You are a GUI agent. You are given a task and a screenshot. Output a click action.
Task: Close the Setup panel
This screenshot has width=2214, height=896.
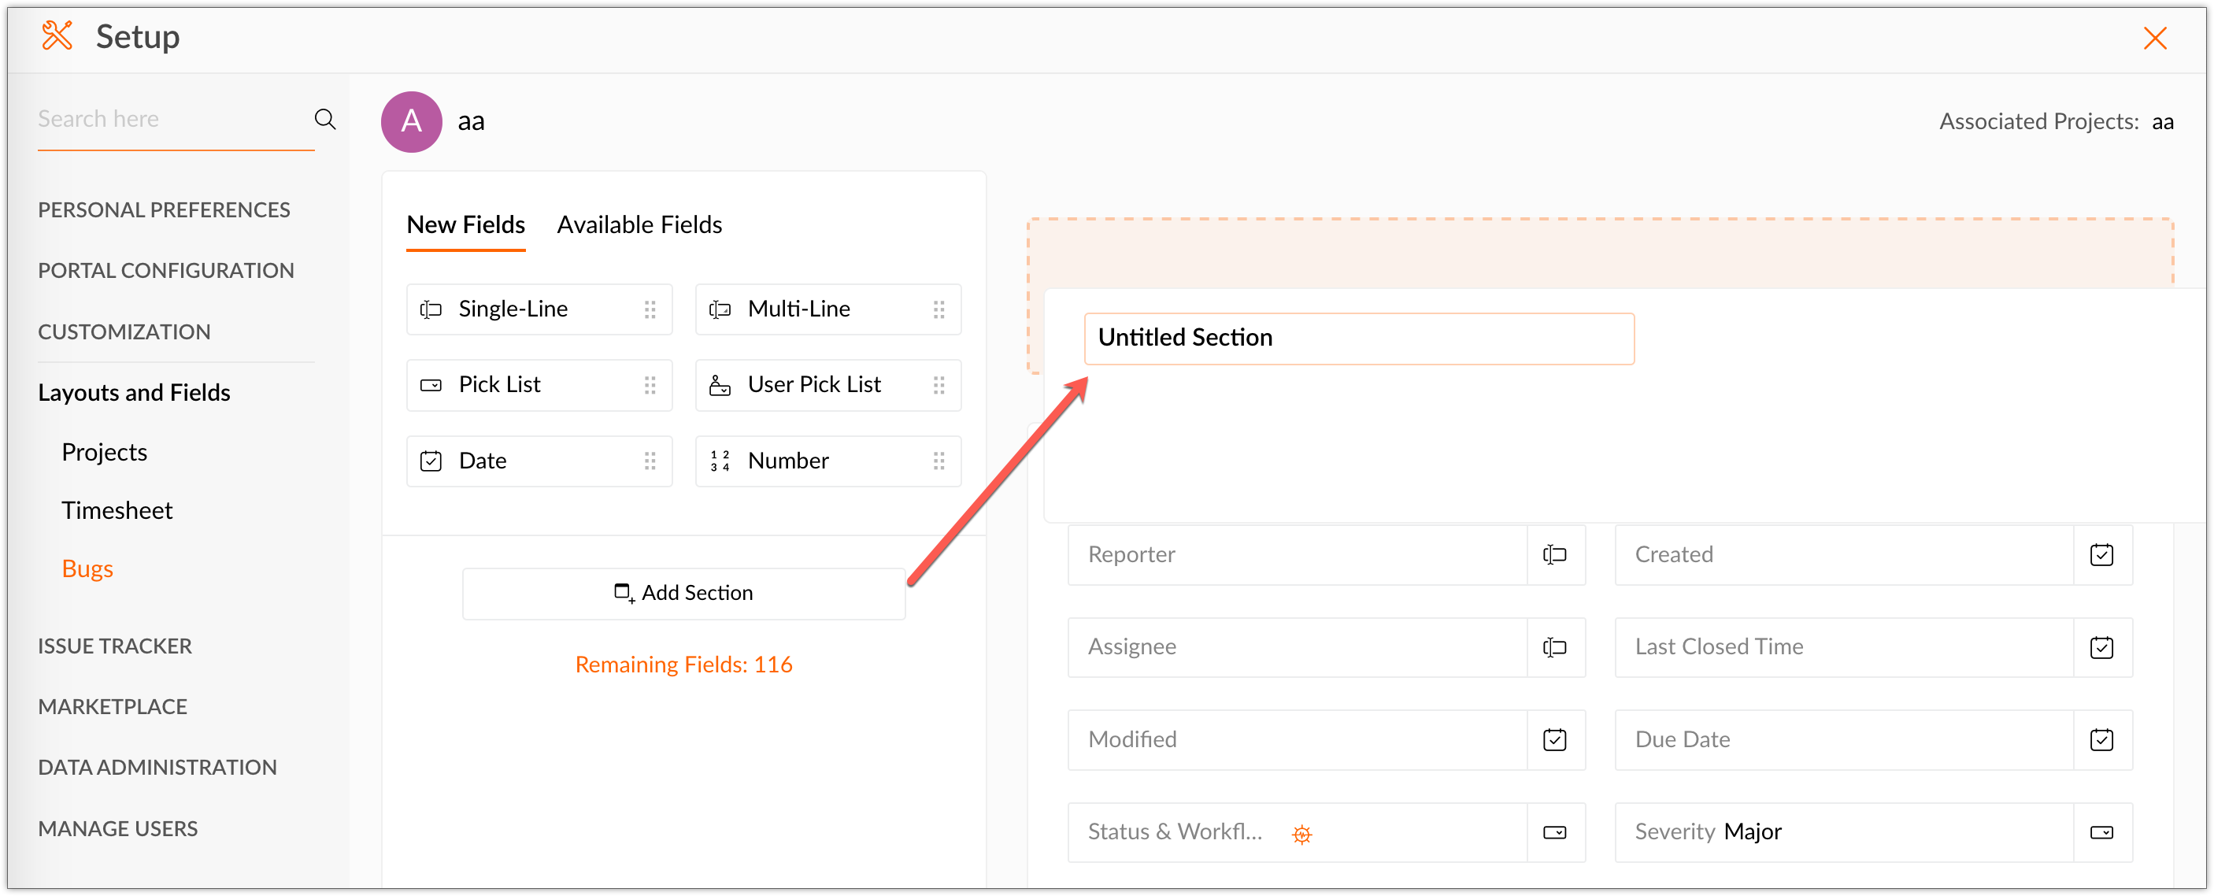pyautogui.click(x=2154, y=38)
